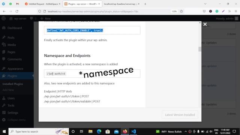
Task: Open Task View on the taskbar
Action: click(x=81, y=132)
